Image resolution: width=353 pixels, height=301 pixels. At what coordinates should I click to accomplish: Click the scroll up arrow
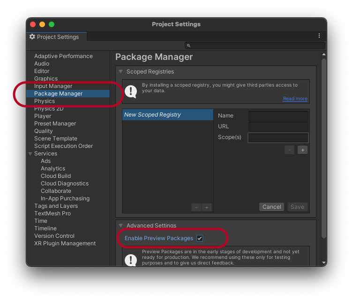tap(324, 54)
